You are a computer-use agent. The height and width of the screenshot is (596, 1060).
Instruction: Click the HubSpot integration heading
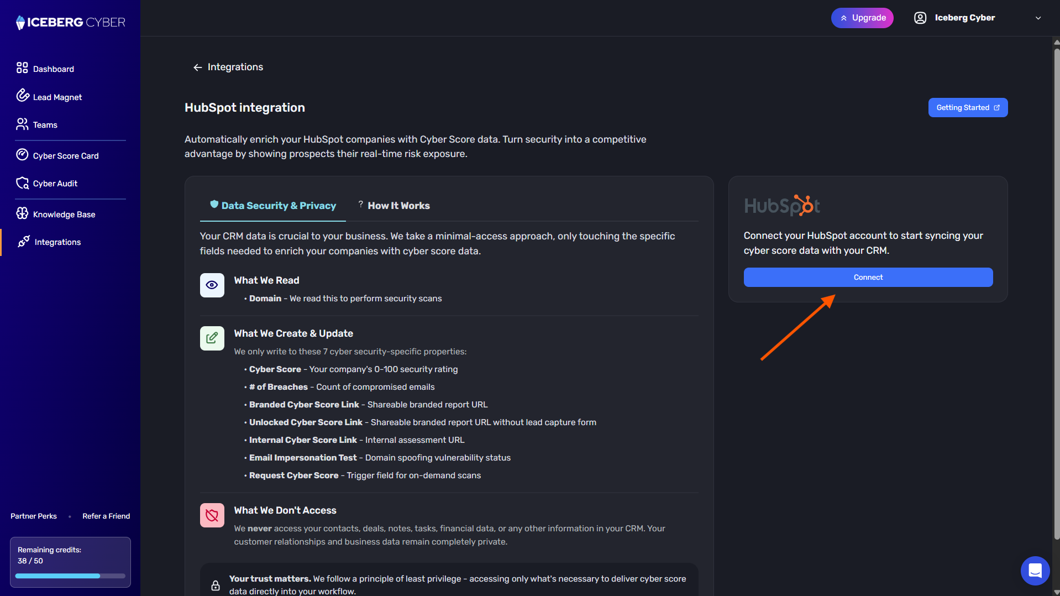244,108
